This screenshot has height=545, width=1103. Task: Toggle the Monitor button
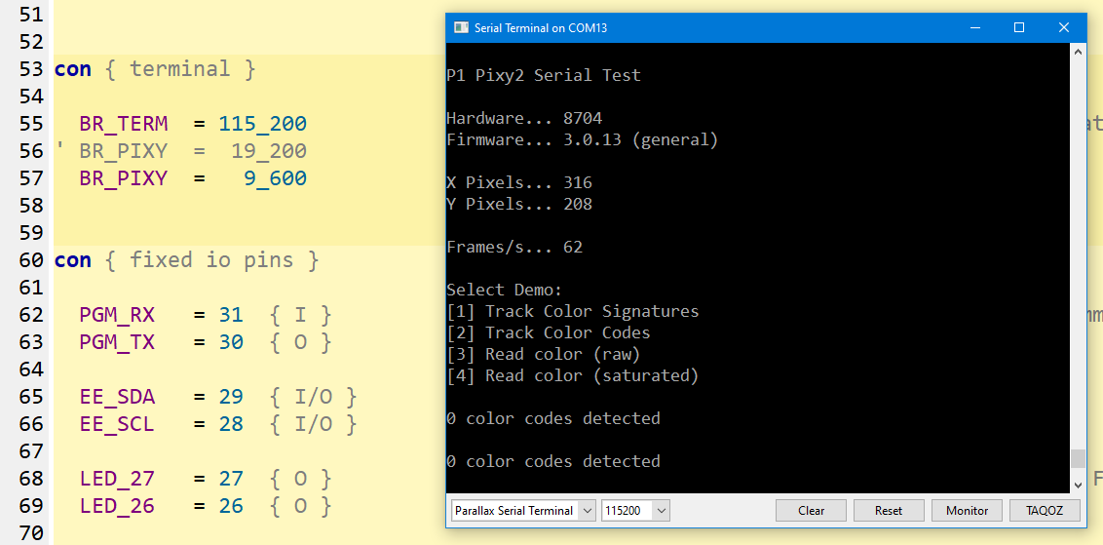tap(967, 511)
